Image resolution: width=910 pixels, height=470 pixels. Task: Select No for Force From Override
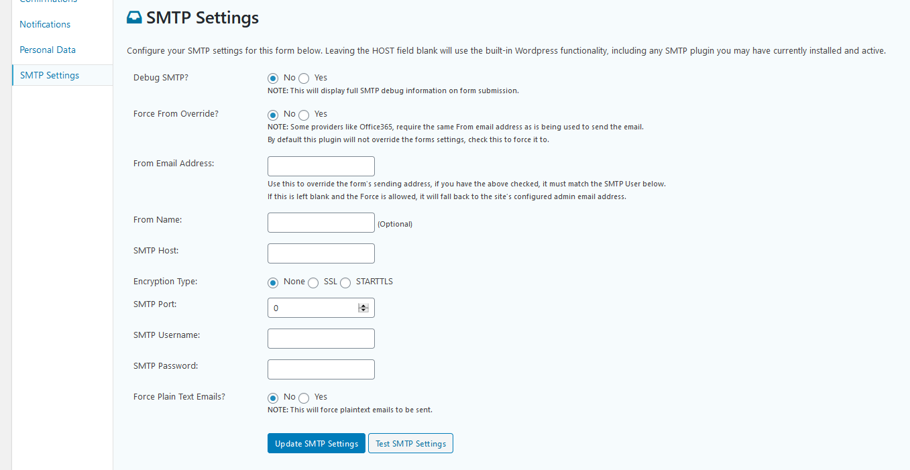273,115
